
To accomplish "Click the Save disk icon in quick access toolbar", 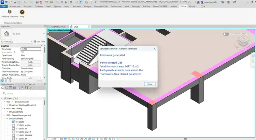I will point(15,2).
